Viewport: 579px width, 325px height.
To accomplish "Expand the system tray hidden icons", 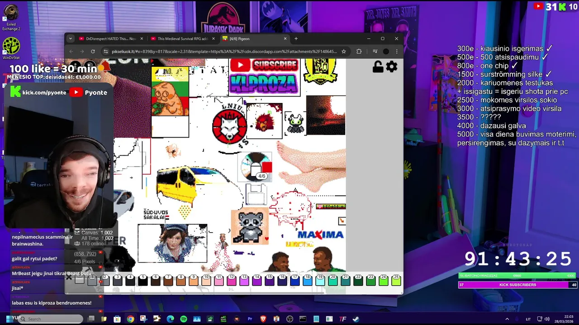I will click(507, 319).
